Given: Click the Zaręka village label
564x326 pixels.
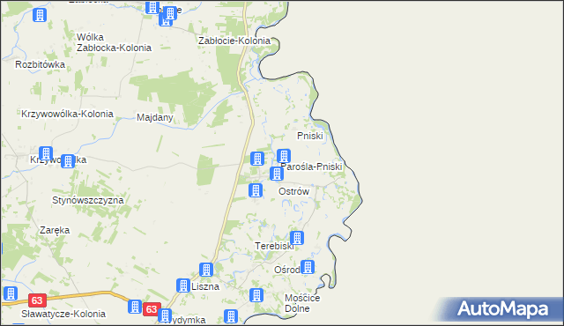Looking at the screenshot, I should click(x=55, y=230).
